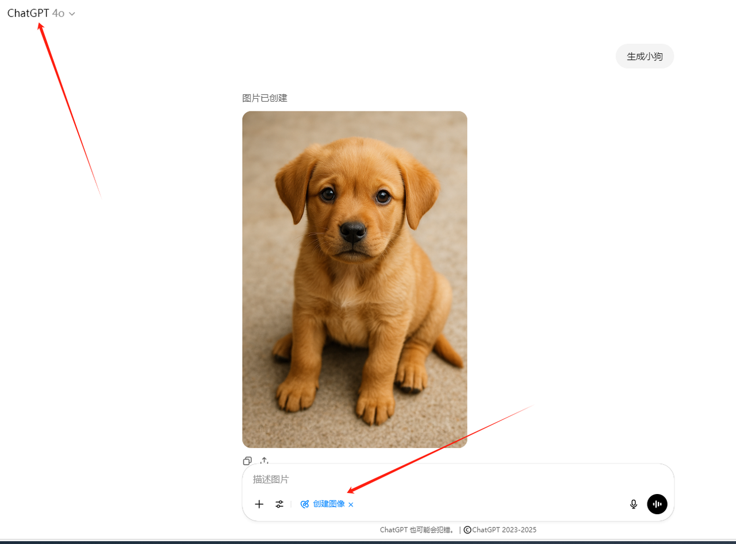Click the copyright symbol in the footer
Image resolution: width=736 pixels, height=544 pixels.
click(467, 530)
